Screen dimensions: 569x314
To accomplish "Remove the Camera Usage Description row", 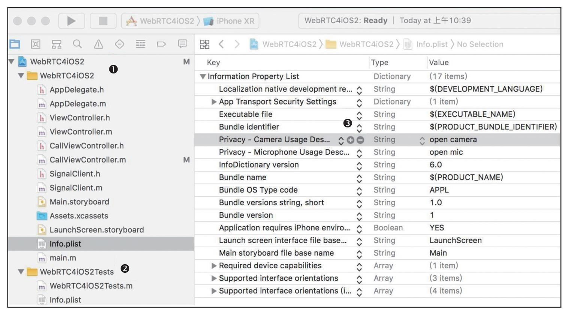I will pyautogui.click(x=360, y=140).
